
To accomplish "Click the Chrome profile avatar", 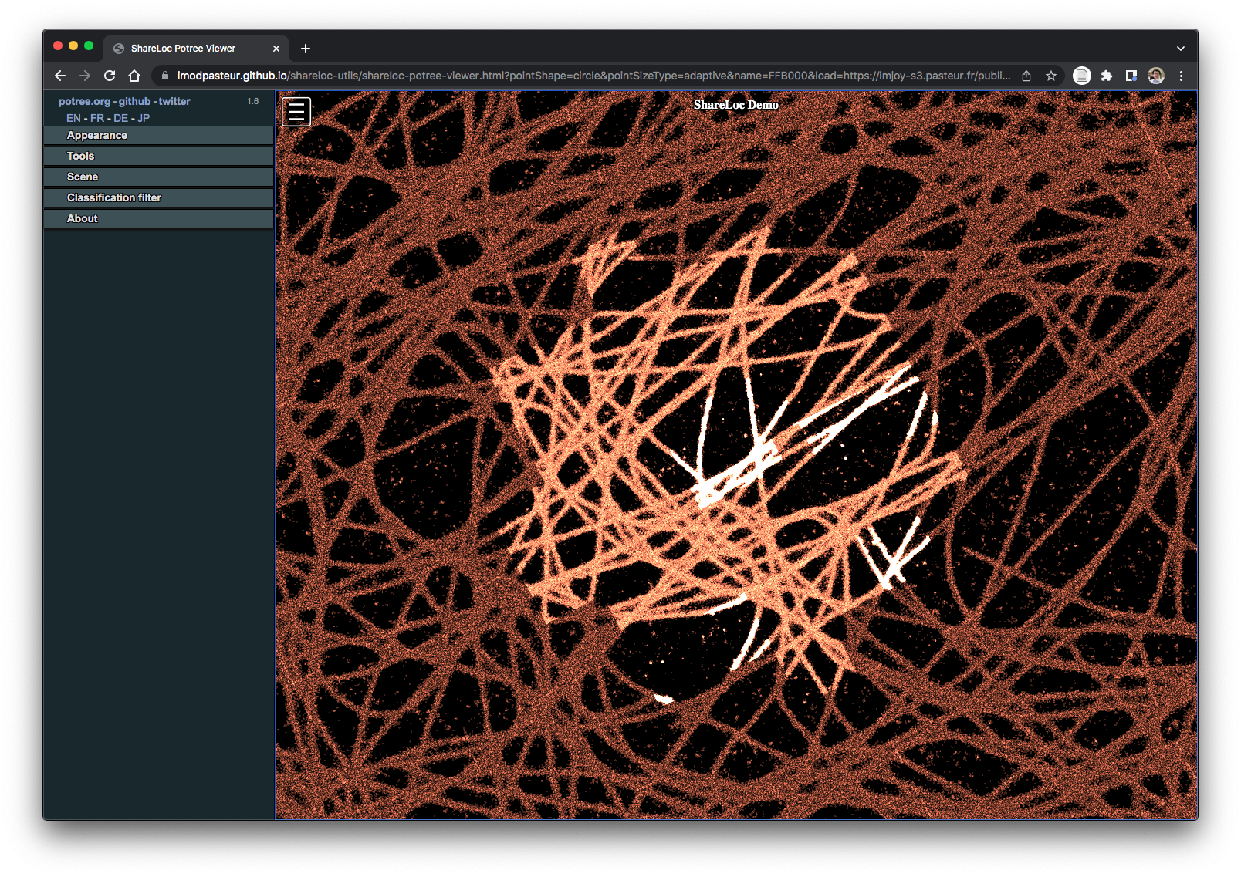I will click(x=1156, y=76).
